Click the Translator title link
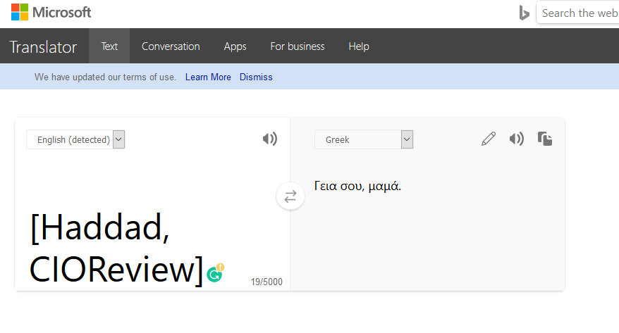Image resolution: width=619 pixels, height=333 pixels. click(43, 47)
